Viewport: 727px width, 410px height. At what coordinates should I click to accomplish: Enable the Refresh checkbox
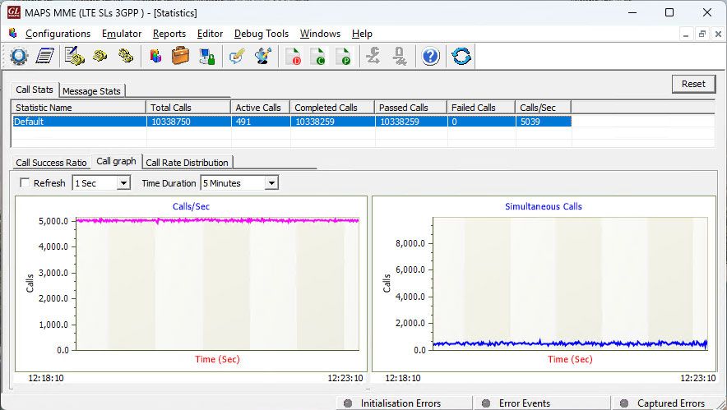pos(25,183)
